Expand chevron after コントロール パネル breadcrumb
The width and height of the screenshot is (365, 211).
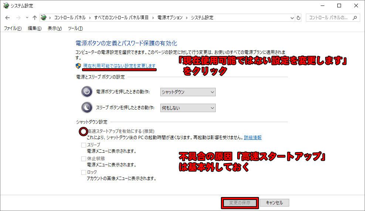[x=90, y=18]
